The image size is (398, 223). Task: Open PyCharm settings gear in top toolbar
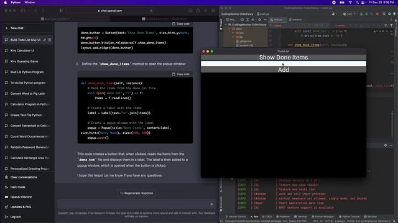389,14
